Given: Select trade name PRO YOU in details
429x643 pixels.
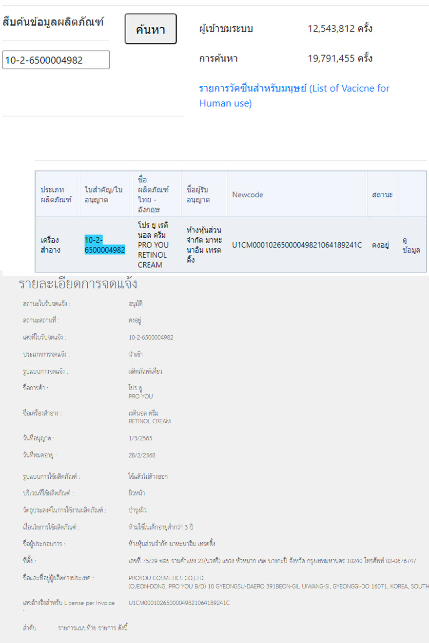Looking at the screenshot, I should (141, 397).
